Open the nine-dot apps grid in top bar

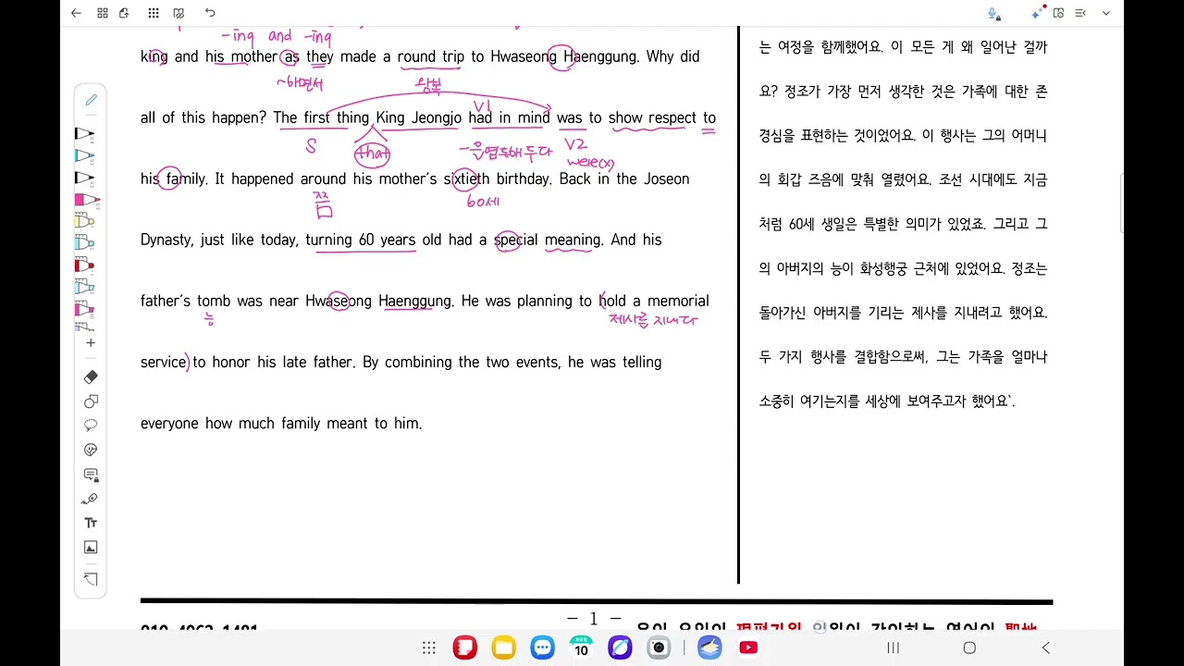tap(154, 13)
